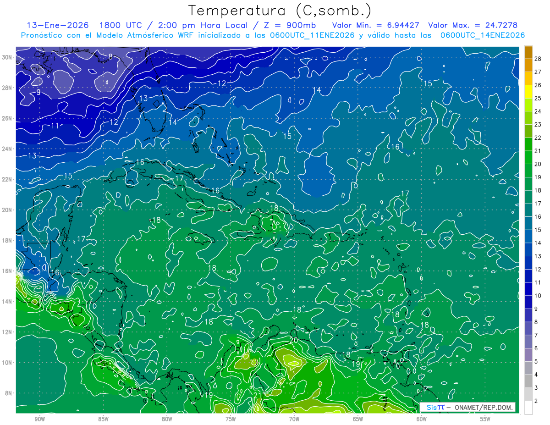Click the contour label '20' over Venezuela

click(x=294, y=340)
